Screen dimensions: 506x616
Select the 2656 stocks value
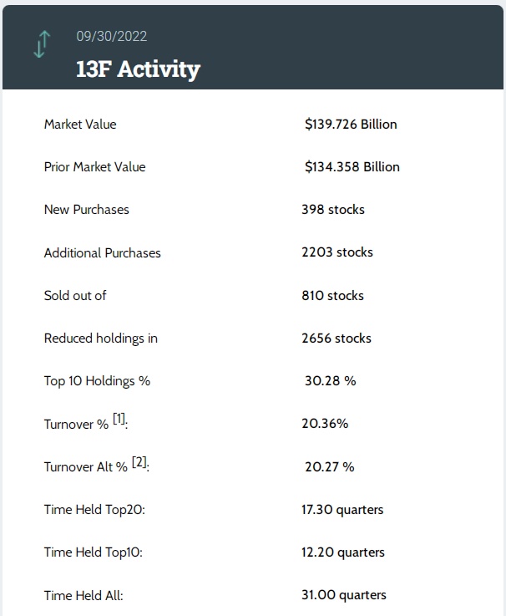click(336, 339)
